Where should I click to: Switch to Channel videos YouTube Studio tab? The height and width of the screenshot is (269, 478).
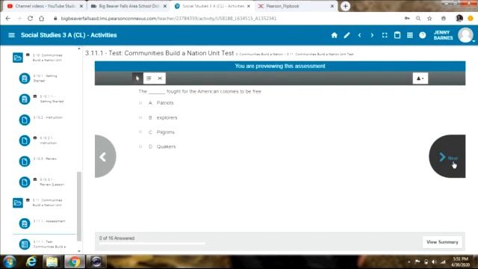click(45, 6)
